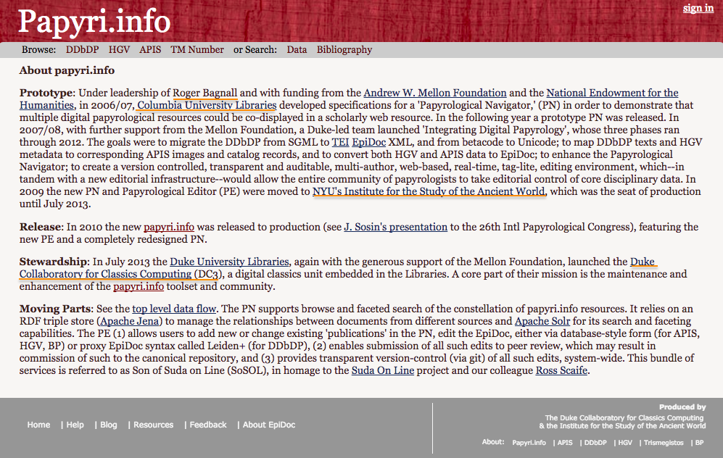The height and width of the screenshot is (458, 723).
Task: Open the footer Resources link
Action: (x=153, y=425)
